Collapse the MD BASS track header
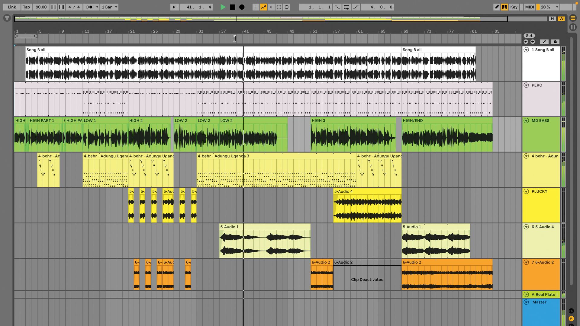The height and width of the screenshot is (326, 580). [x=526, y=120]
